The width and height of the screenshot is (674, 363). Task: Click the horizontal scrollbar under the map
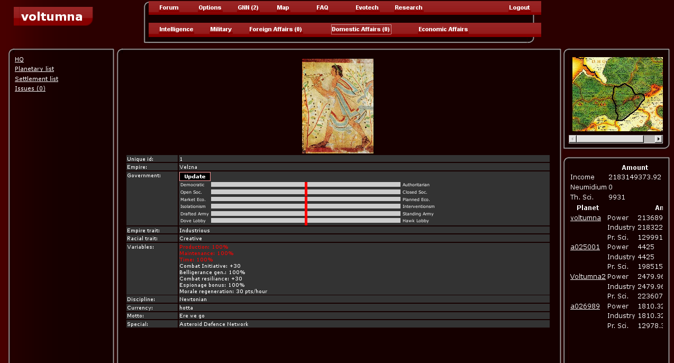pyautogui.click(x=616, y=139)
